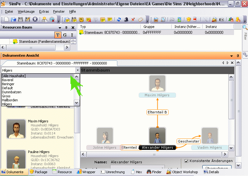Click the two-people Sims toolbar icon
Image resolution: width=248 pixels, height=176 pixels.
[231, 20]
